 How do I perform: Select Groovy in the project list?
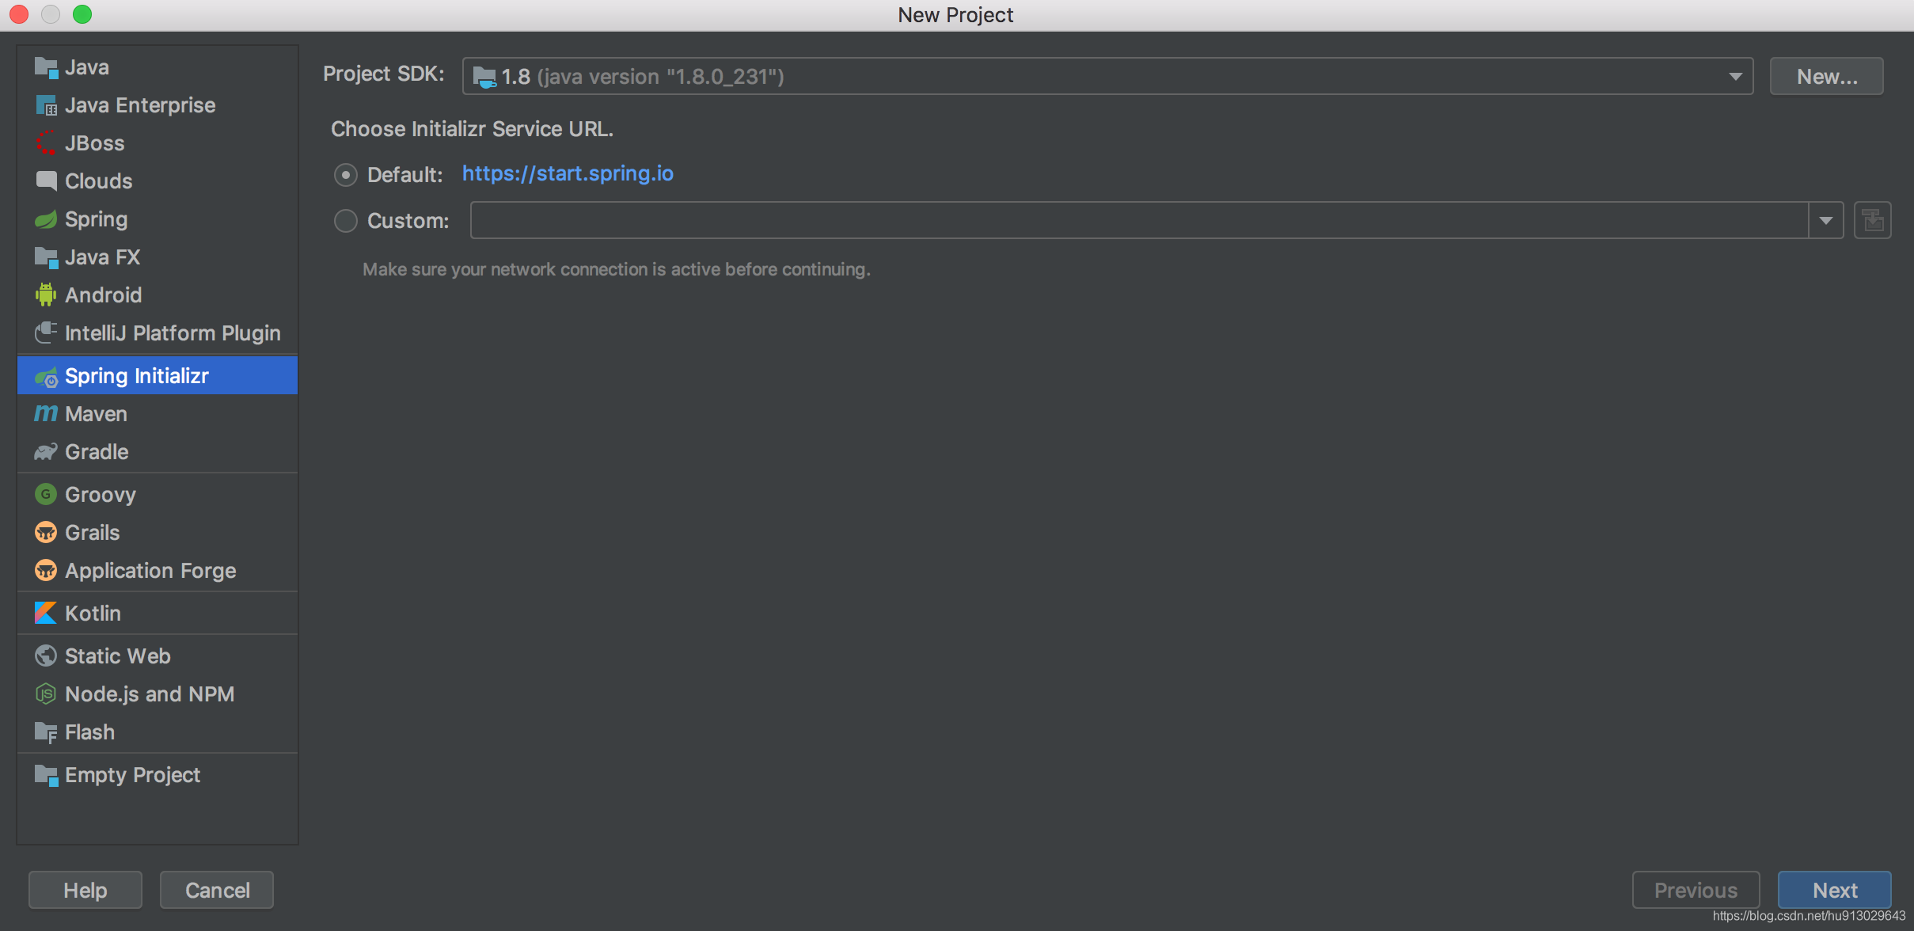158,495
